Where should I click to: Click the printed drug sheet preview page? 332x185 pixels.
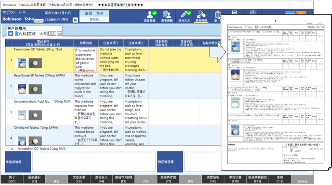coord(276,92)
